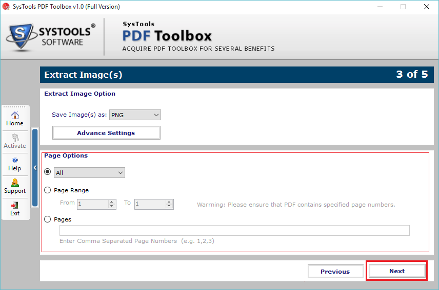
Task: Click the title bar app icon
Action: coord(6,7)
